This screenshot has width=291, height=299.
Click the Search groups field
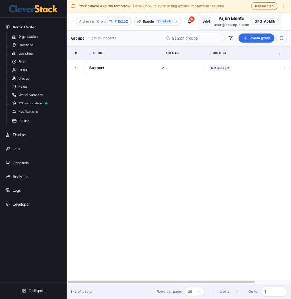pos(192,38)
